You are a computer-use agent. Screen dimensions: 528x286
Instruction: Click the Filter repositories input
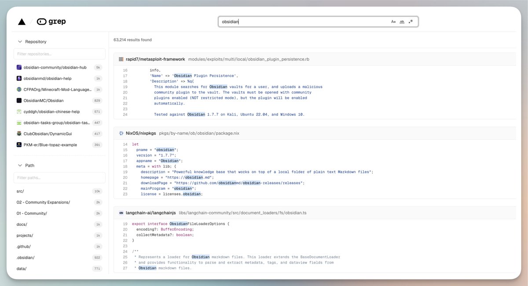point(59,54)
